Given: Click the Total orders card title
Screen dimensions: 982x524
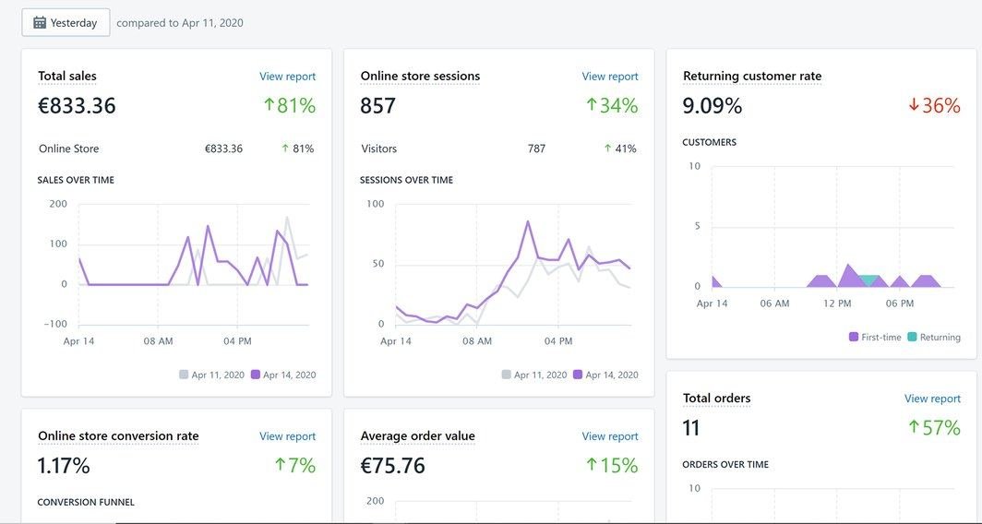Looking at the screenshot, I should (716, 399).
